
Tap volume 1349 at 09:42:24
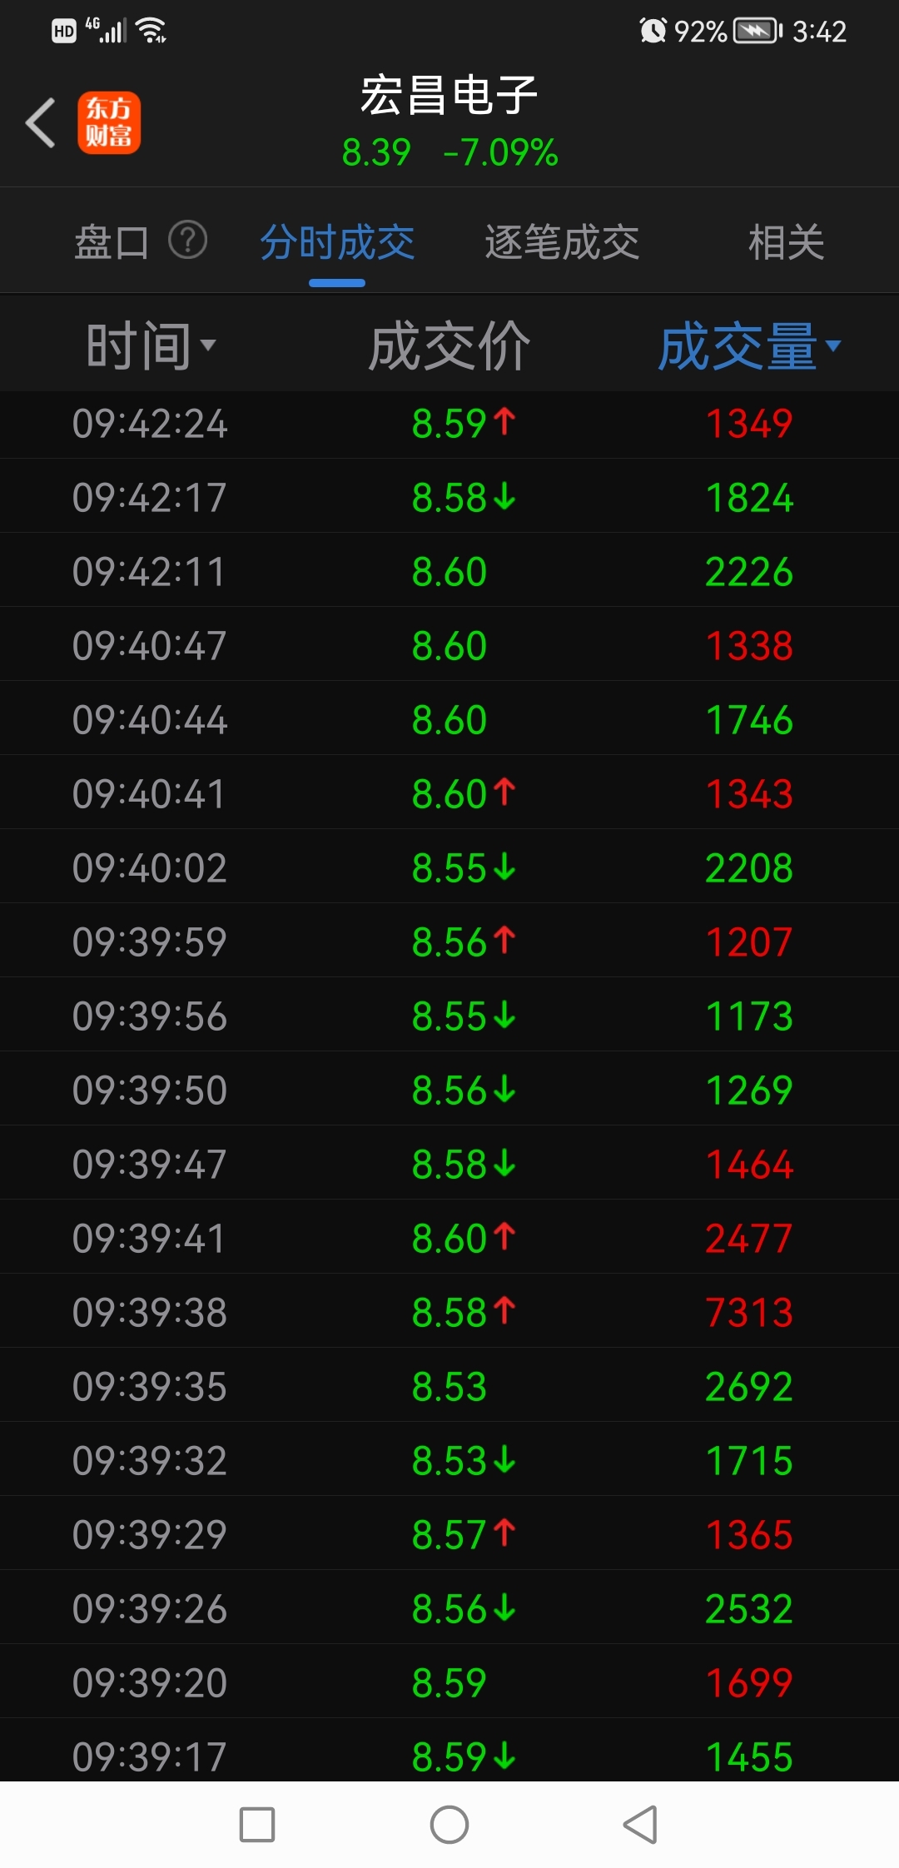tap(749, 424)
